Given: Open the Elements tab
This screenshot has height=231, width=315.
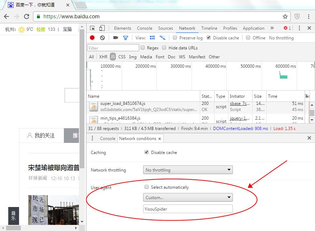Looking at the screenshot, I should (x=123, y=28).
